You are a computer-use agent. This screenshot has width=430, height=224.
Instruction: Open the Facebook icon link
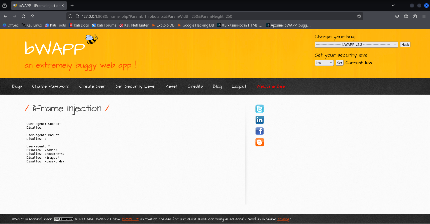(259, 131)
